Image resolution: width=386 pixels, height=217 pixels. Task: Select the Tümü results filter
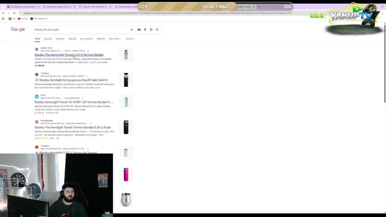tap(37, 39)
